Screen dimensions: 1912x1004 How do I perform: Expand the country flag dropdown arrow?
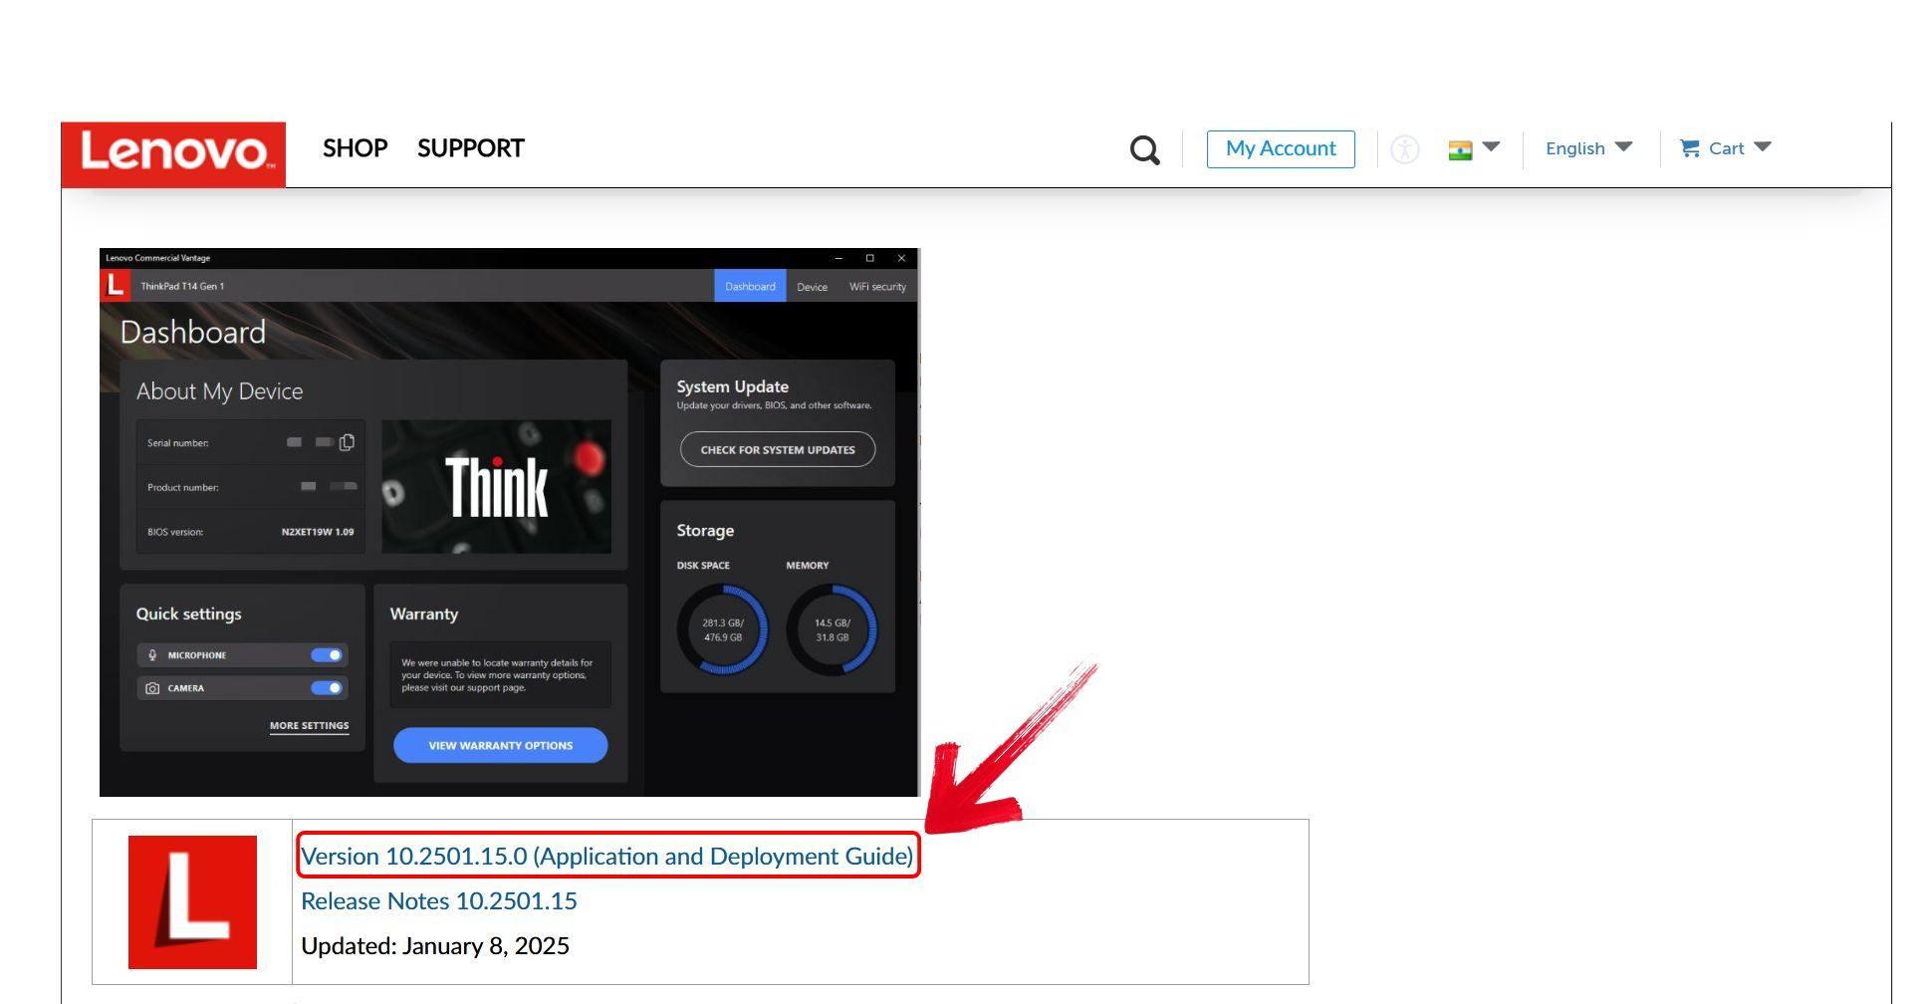point(1491,147)
